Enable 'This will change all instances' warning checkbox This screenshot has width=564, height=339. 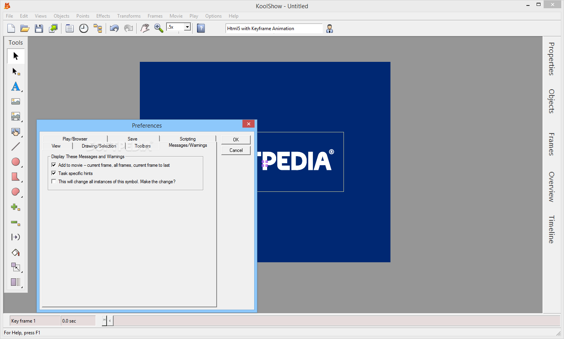54,182
